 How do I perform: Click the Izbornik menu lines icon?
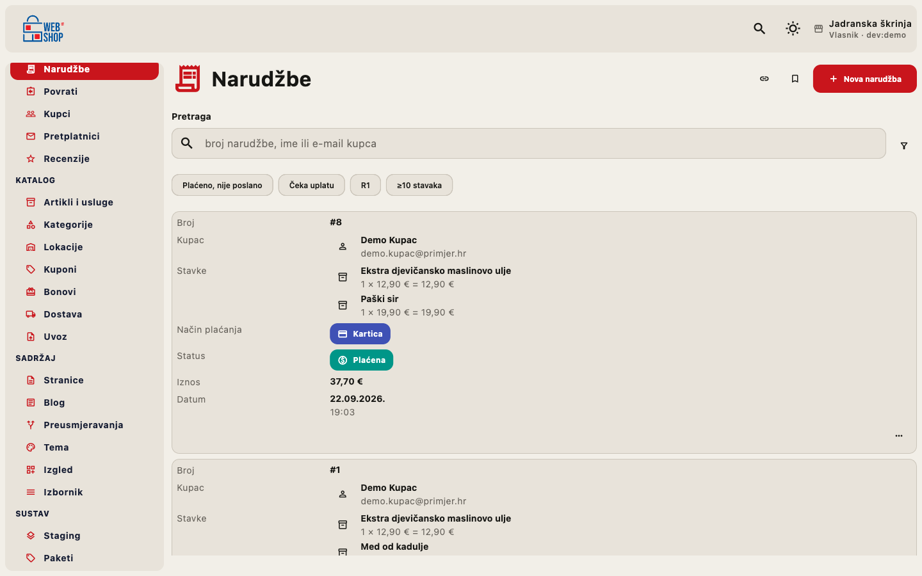point(31,492)
